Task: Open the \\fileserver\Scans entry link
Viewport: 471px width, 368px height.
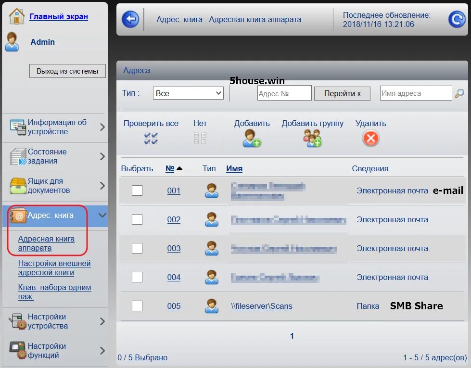Action: click(262, 306)
